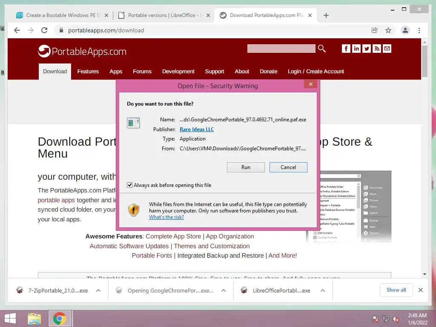Open the Rare Ideas LLC publisher link
The height and width of the screenshot is (327, 436).
point(197,129)
